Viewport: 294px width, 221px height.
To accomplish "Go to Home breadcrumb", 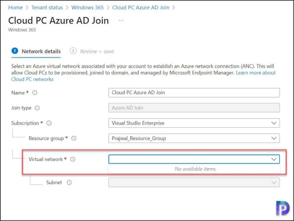I will (x=16, y=7).
